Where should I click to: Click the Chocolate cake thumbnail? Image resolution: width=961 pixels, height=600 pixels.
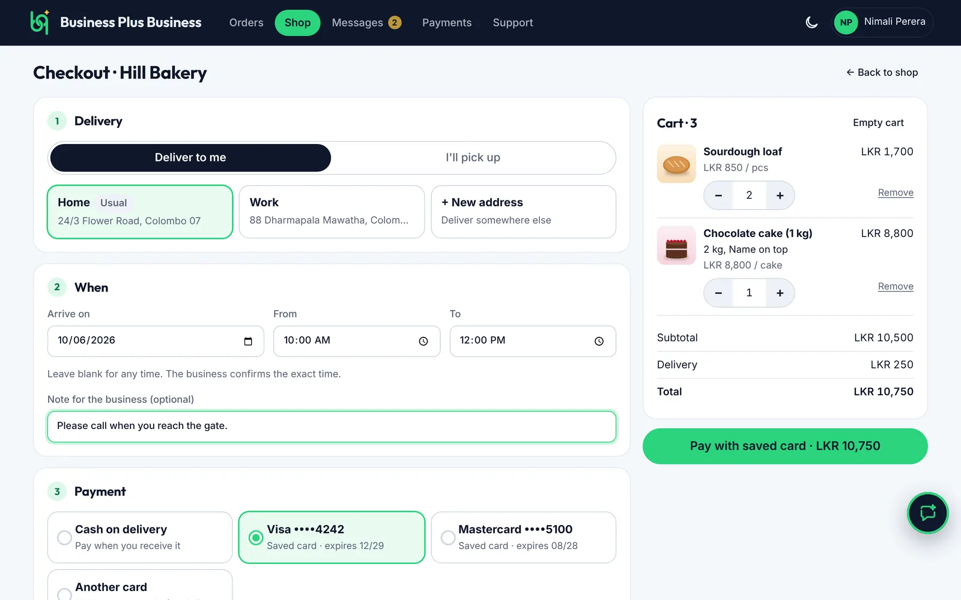point(676,245)
